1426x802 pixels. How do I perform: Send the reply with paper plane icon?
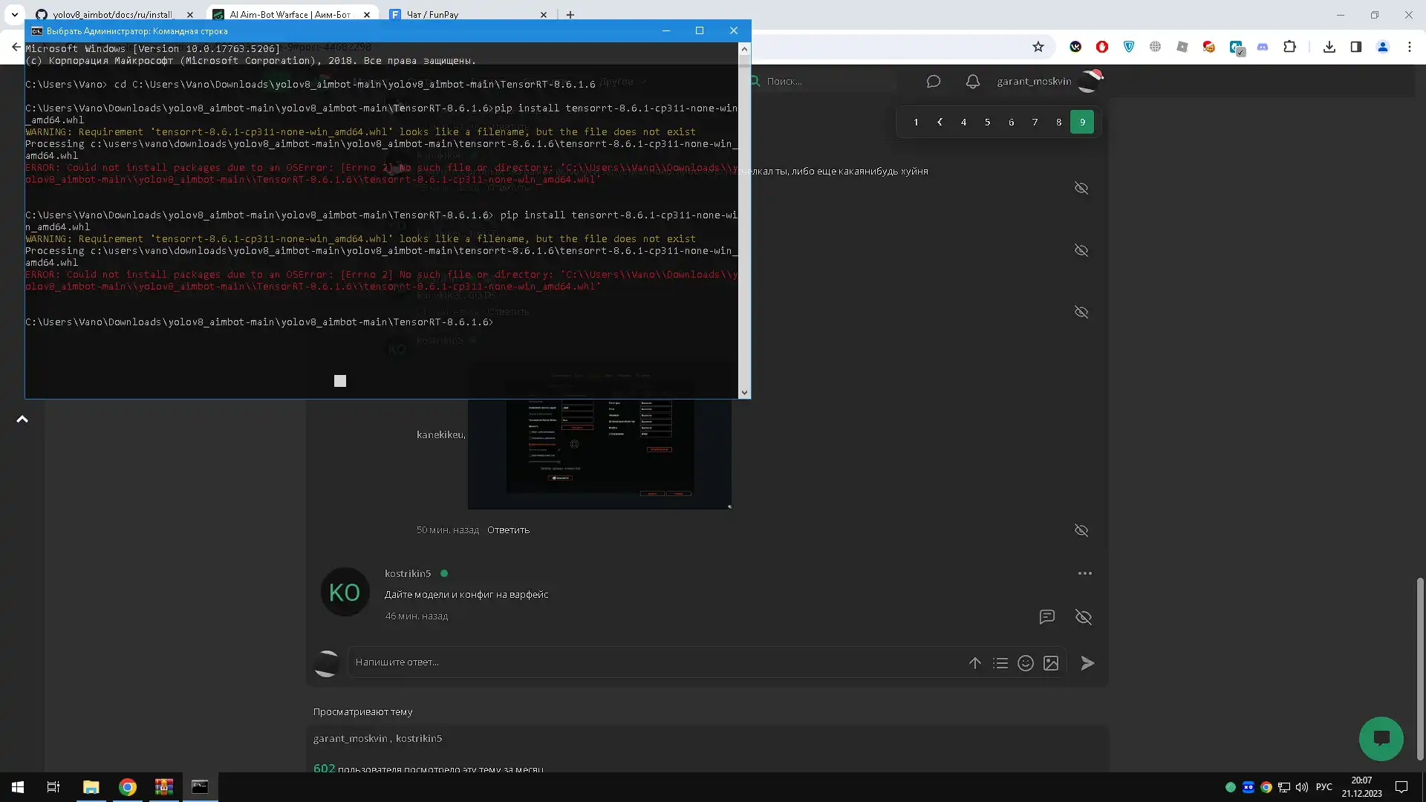coord(1087,663)
